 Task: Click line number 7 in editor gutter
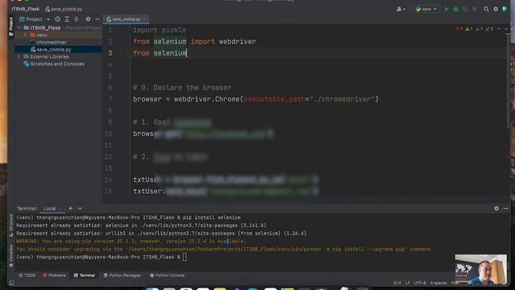click(110, 99)
